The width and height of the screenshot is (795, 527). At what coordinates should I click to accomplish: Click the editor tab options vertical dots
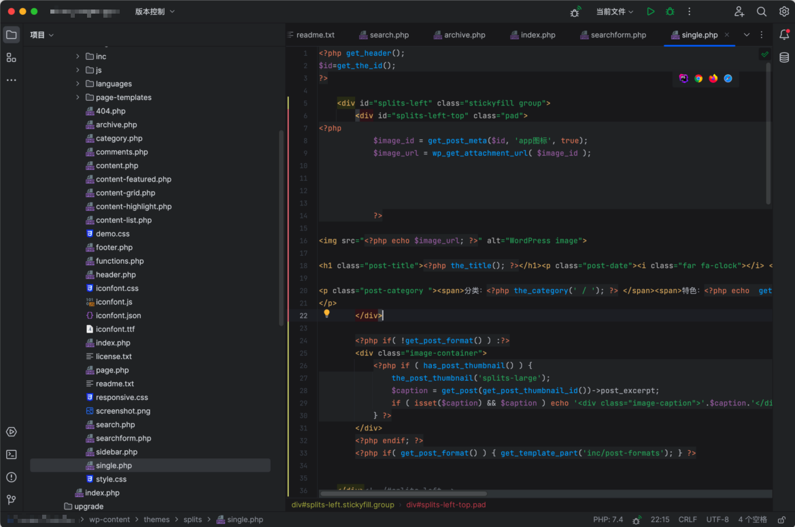[762, 35]
